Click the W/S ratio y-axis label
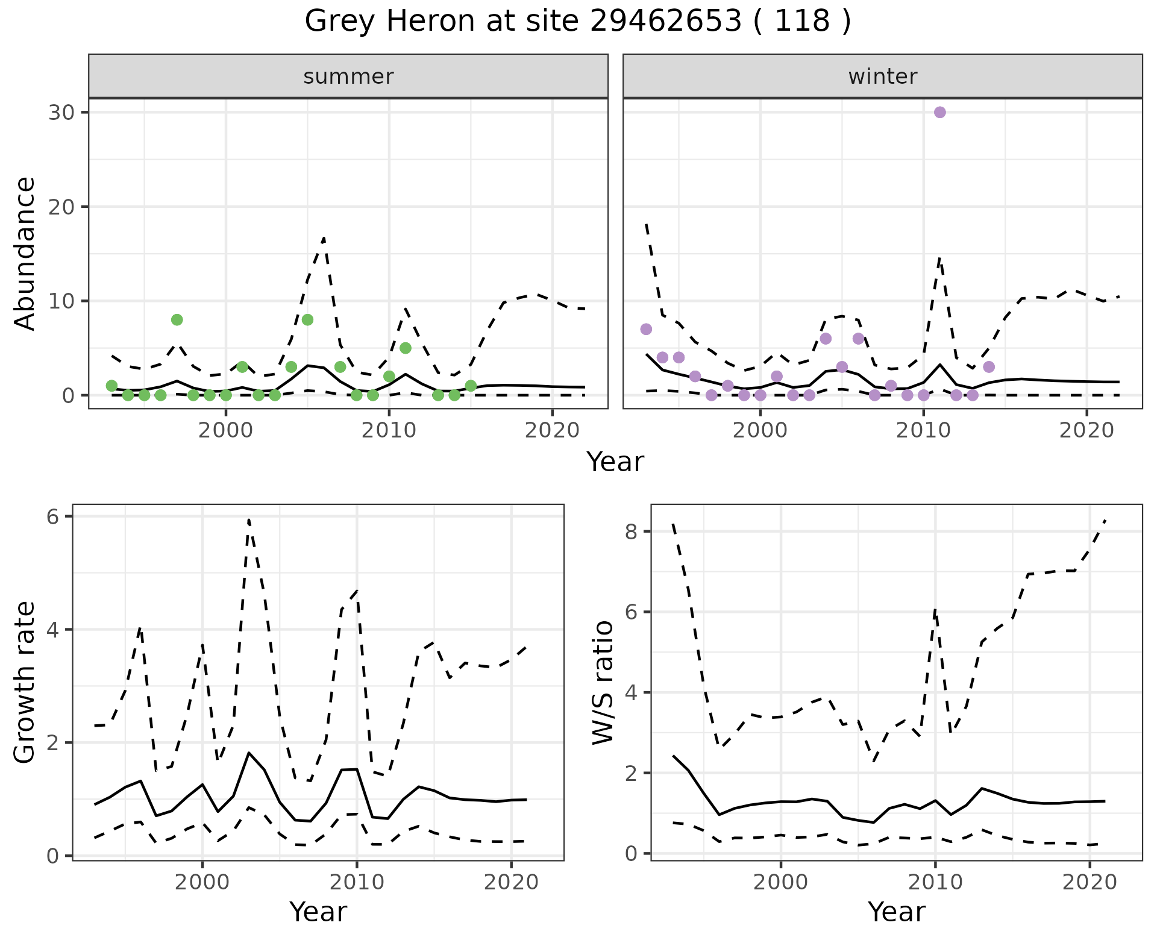 (x=603, y=683)
